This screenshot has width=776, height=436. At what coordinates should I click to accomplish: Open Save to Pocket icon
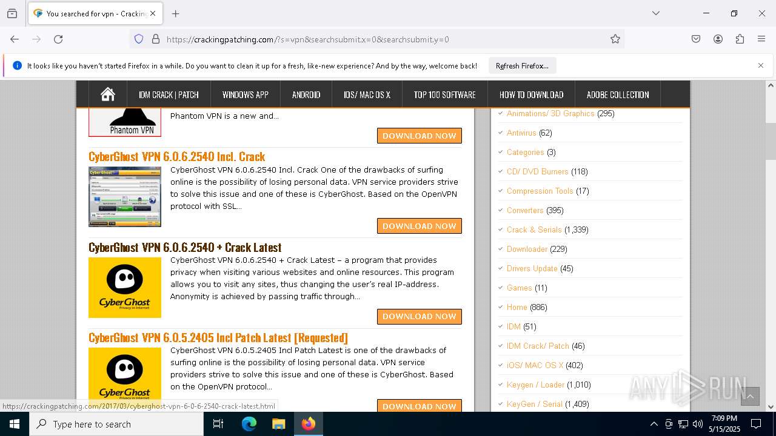pyautogui.click(x=696, y=39)
